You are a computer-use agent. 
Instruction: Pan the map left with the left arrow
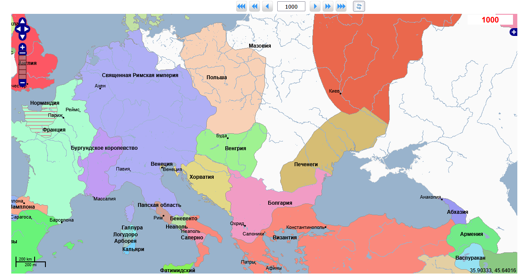click(18, 29)
